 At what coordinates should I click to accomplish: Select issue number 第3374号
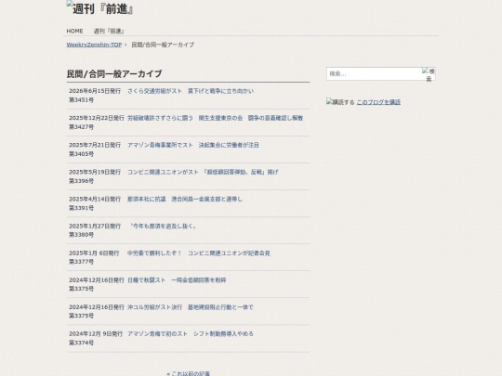(x=81, y=343)
